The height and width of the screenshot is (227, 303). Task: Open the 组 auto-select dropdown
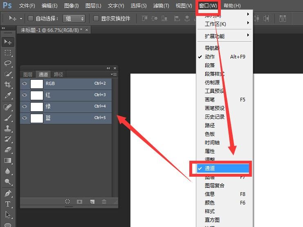[74, 18]
